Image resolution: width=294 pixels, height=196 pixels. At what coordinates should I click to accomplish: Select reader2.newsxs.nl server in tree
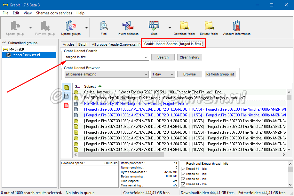26,55
